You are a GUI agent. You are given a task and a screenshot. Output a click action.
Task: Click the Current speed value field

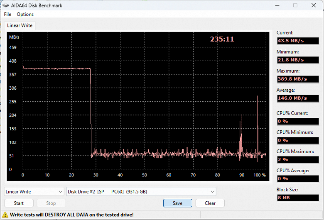click(x=298, y=41)
